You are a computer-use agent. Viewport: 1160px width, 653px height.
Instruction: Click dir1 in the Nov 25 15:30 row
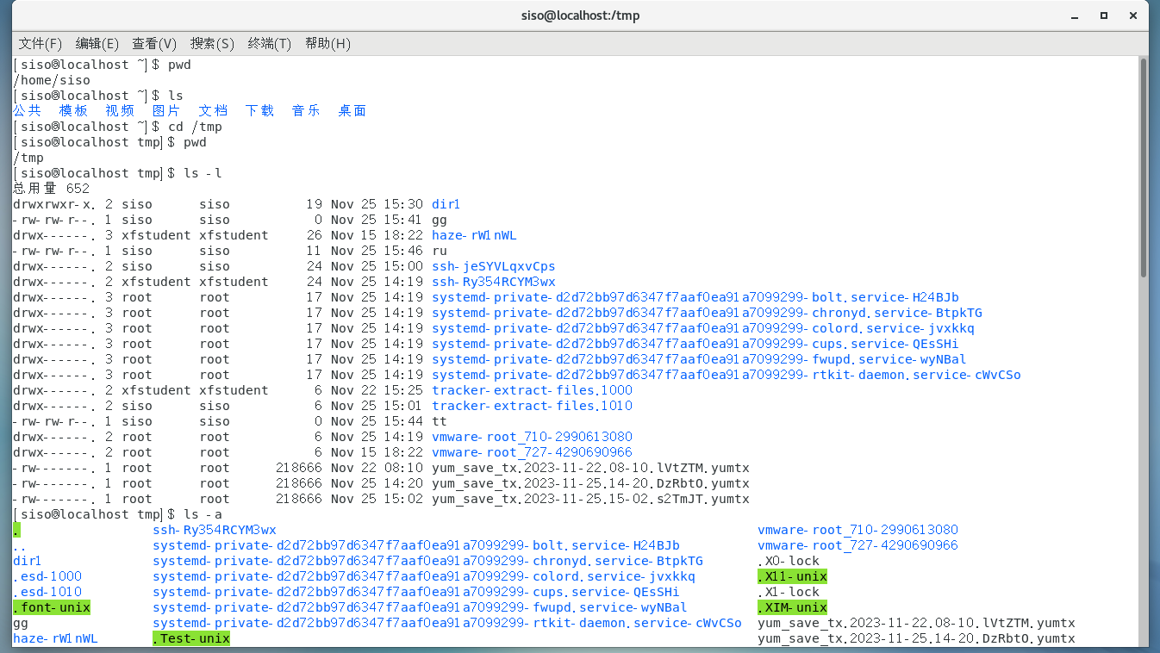point(446,204)
